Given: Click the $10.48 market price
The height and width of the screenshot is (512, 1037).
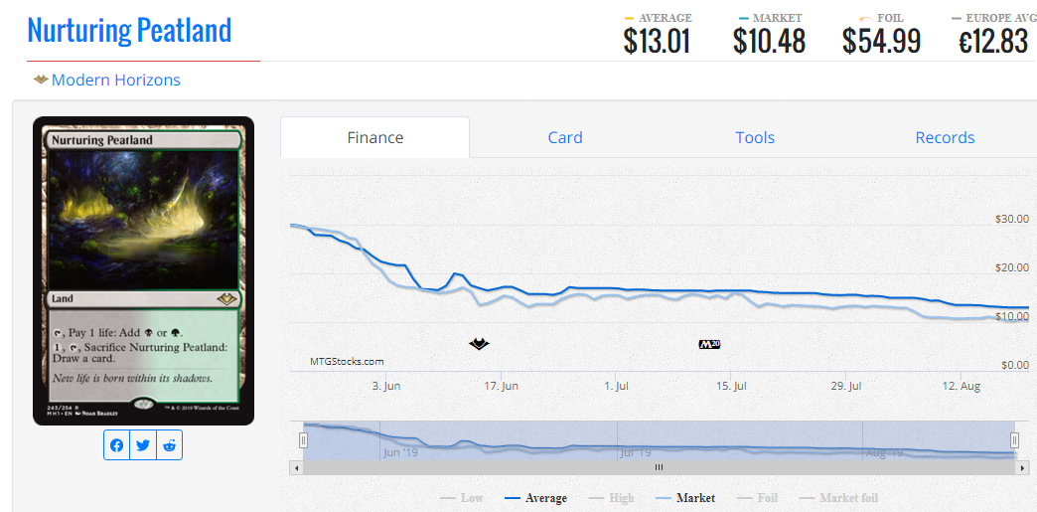Looking at the screenshot, I should pyautogui.click(x=769, y=42).
